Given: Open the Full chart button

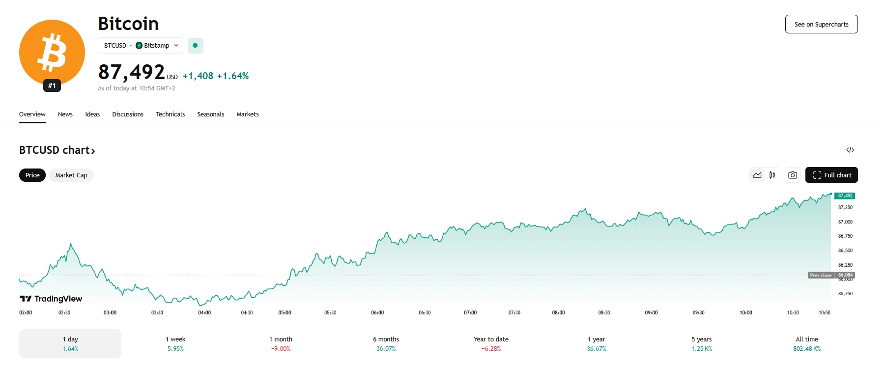Looking at the screenshot, I should (x=831, y=175).
